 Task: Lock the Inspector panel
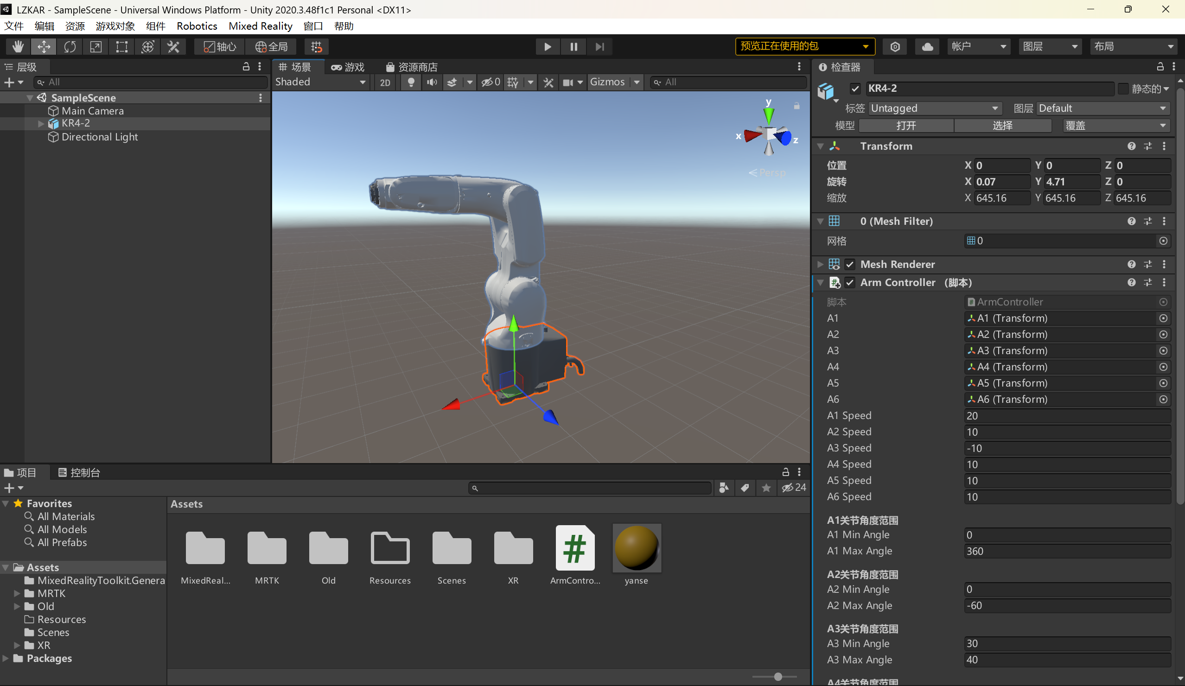coord(1160,67)
